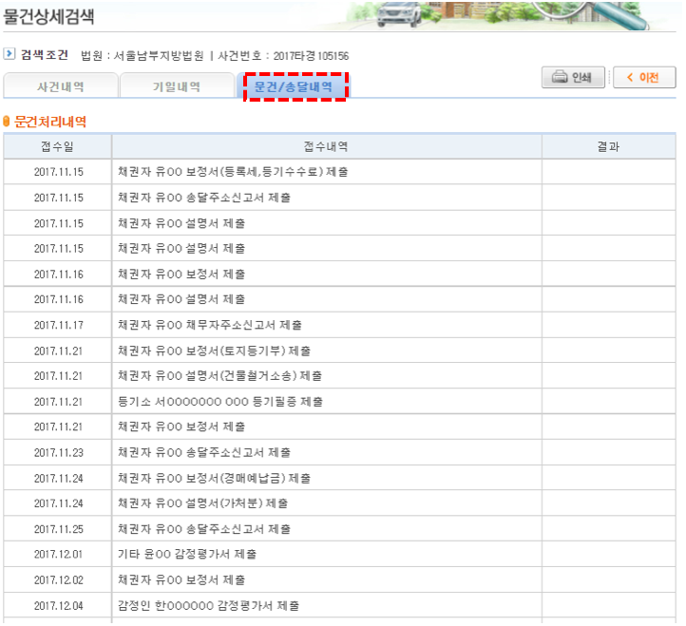This screenshot has height=626, width=686.
Task: Click the 문건처리내역 section heading
Action: tap(49, 122)
